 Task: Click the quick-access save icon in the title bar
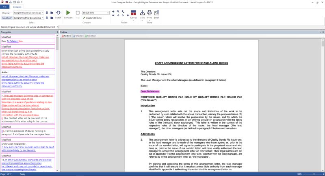(11, 2)
